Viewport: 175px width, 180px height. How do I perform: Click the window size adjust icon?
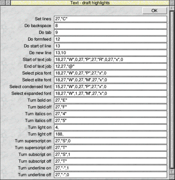(172, 177)
